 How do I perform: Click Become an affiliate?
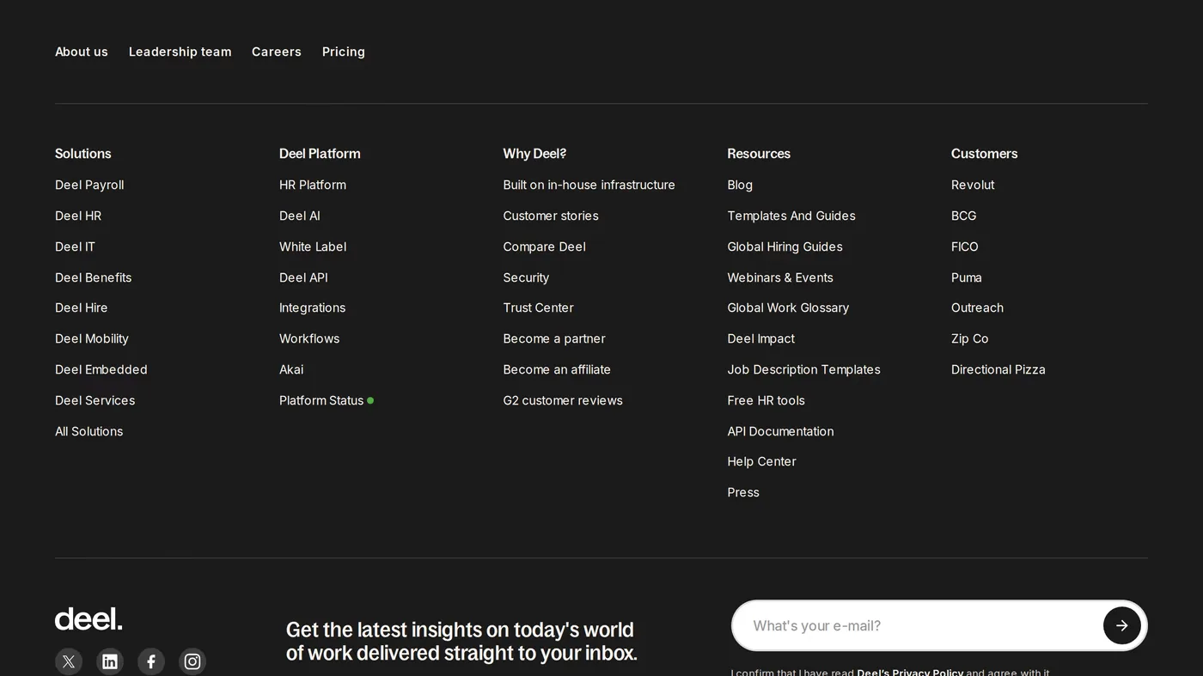(x=557, y=369)
